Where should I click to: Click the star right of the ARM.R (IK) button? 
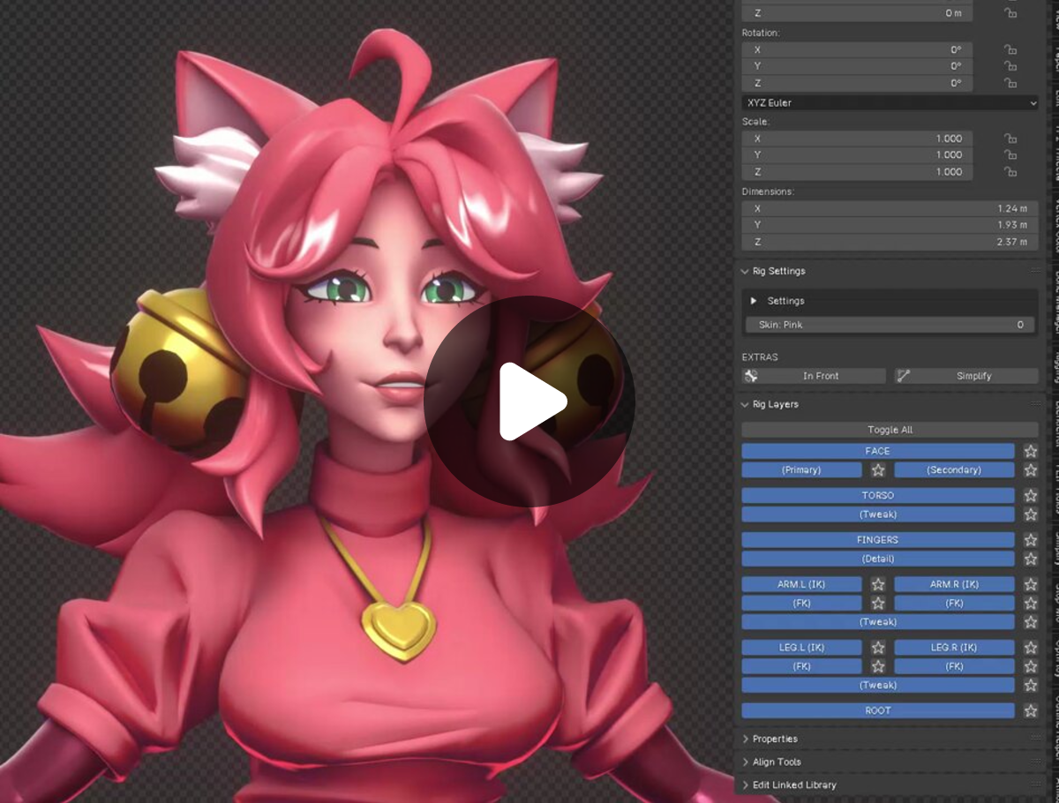[1030, 584]
